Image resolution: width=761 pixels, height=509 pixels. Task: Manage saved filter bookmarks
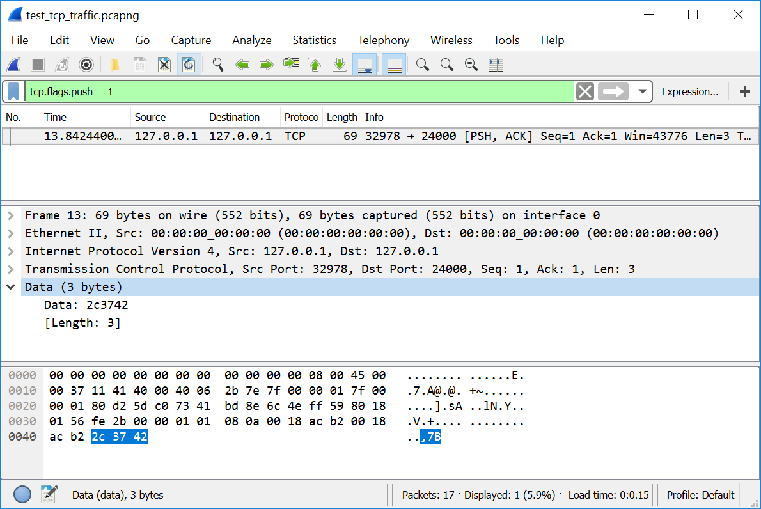[x=13, y=91]
